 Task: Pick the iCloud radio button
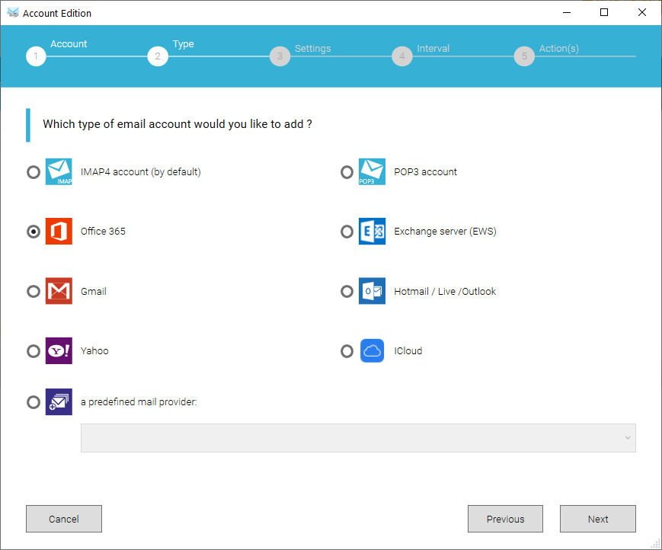point(347,351)
